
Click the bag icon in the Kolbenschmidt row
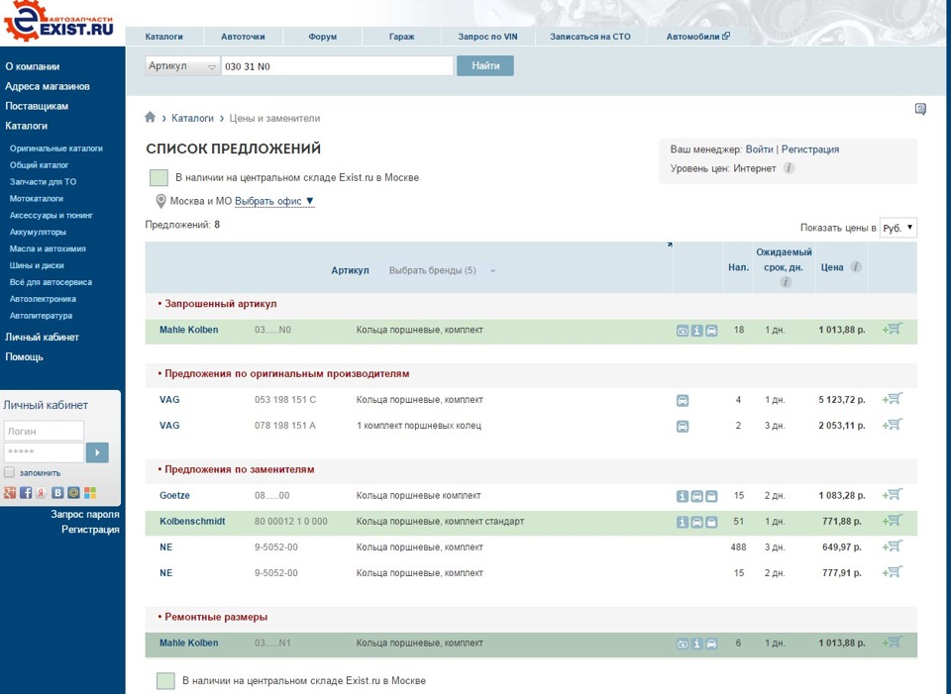[x=711, y=523]
